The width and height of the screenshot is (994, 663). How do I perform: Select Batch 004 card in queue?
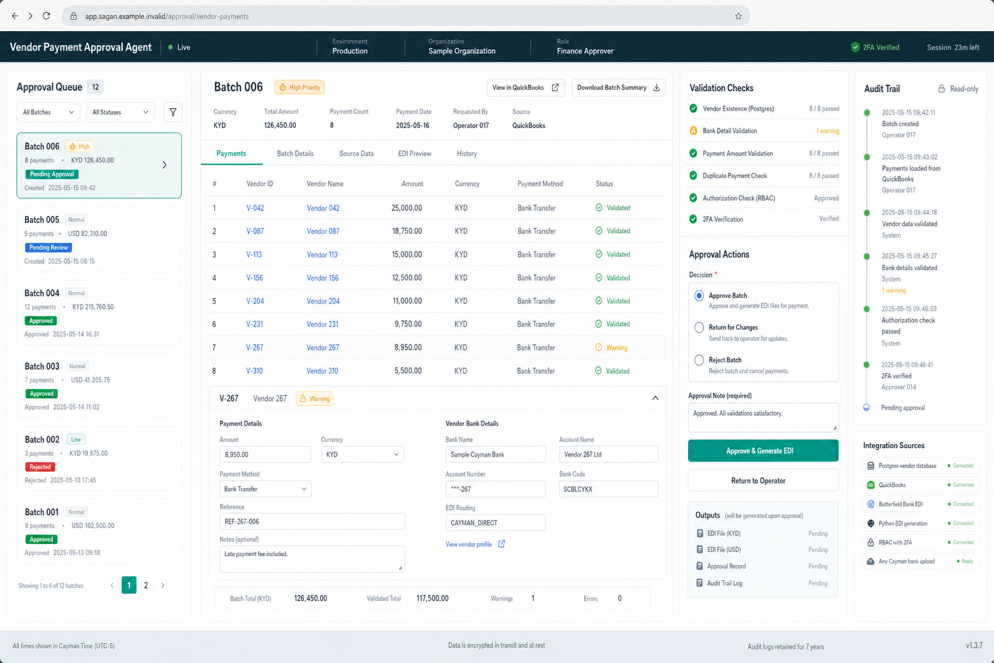(99, 313)
